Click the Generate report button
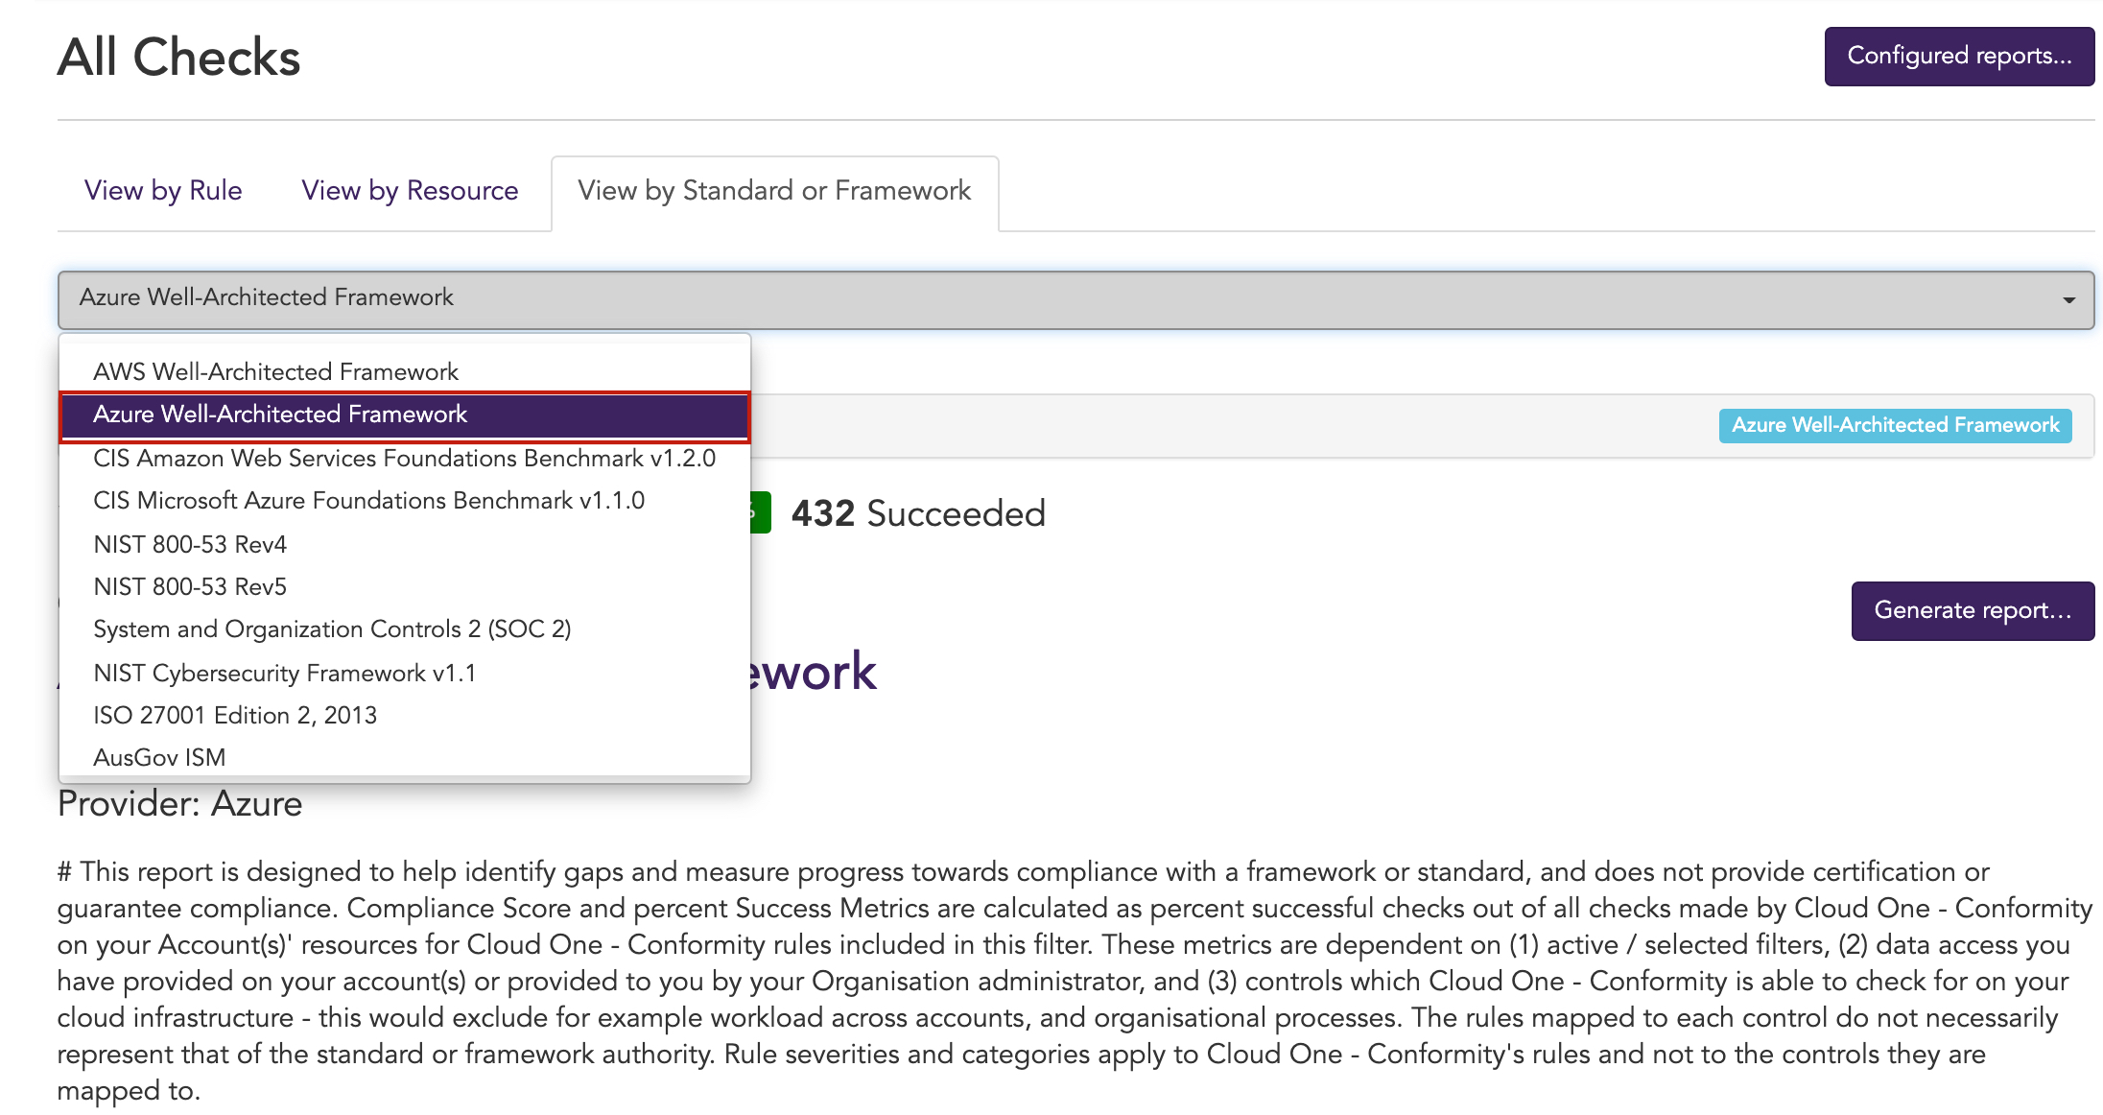The image size is (2103, 1115). pyautogui.click(x=1973, y=611)
